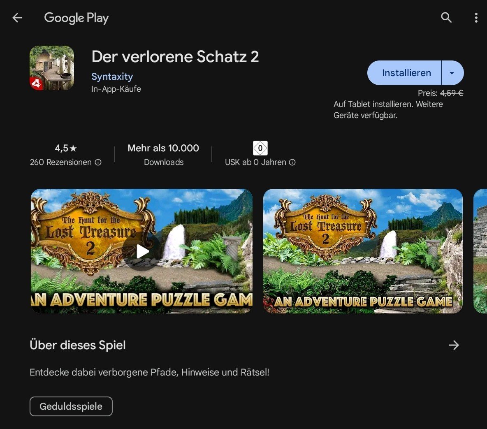The image size is (487, 429).
Task: Open the partially visible third screenshot
Action: pyautogui.click(x=480, y=251)
